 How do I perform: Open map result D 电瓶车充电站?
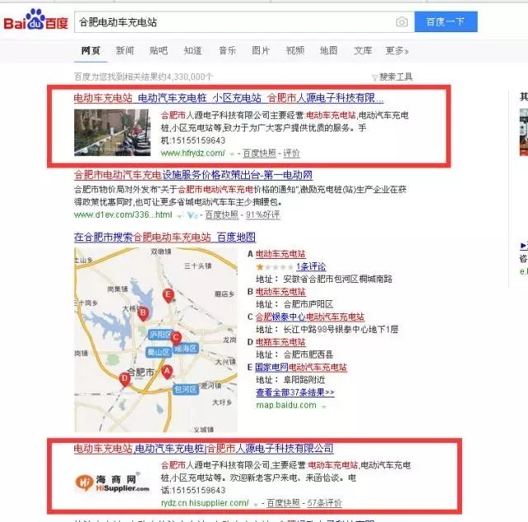point(280,342)
